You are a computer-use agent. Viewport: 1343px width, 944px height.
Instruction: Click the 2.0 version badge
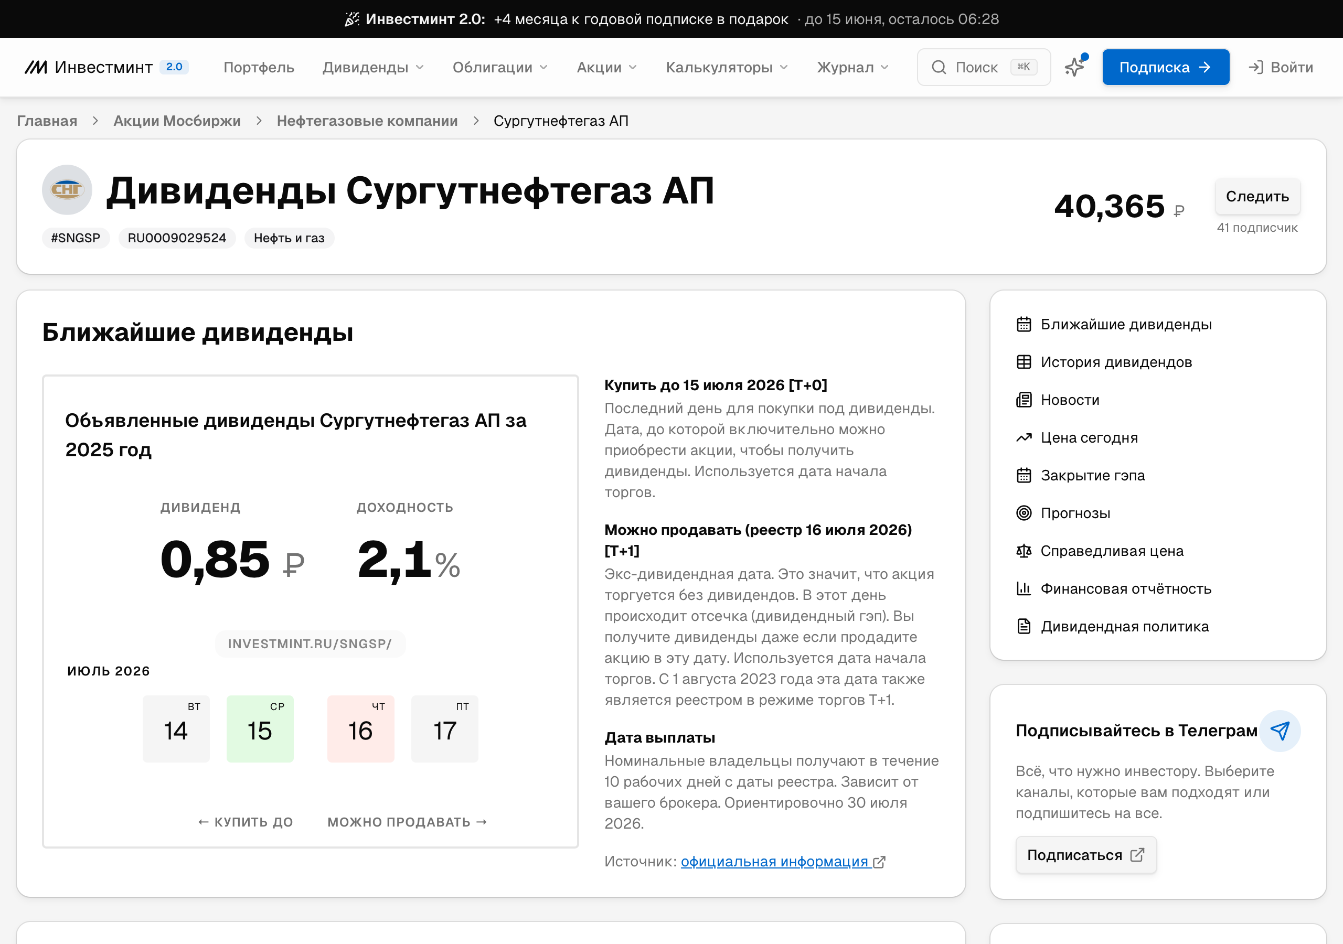(x=174, y=67)
